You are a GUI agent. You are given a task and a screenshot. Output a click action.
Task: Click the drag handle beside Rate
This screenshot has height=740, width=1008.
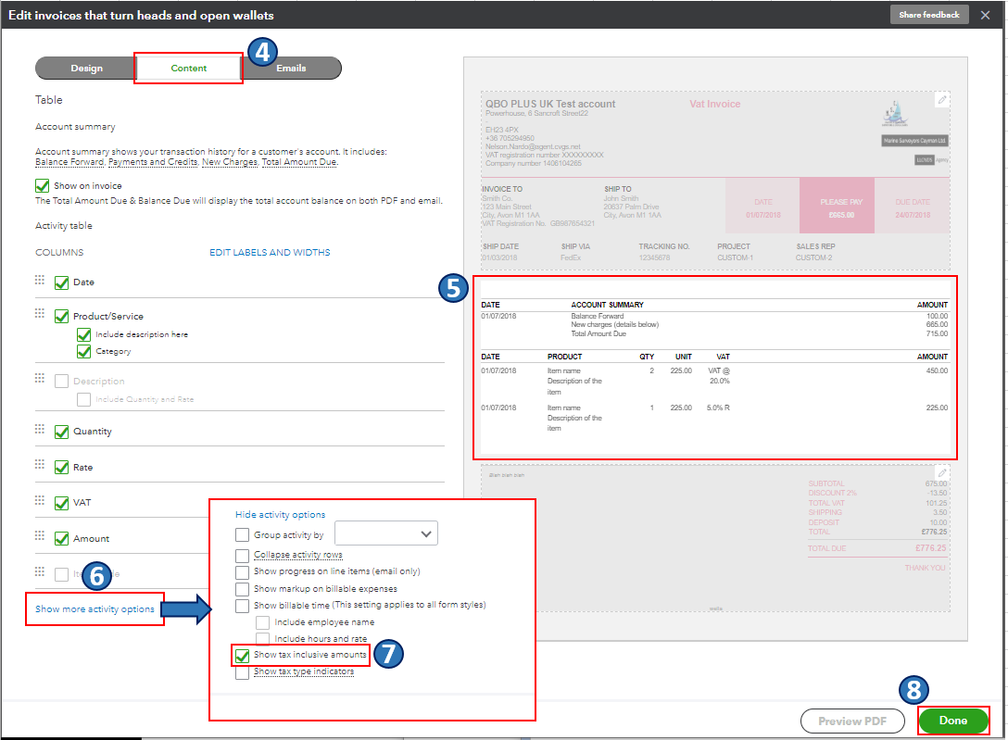click(40, 465)
